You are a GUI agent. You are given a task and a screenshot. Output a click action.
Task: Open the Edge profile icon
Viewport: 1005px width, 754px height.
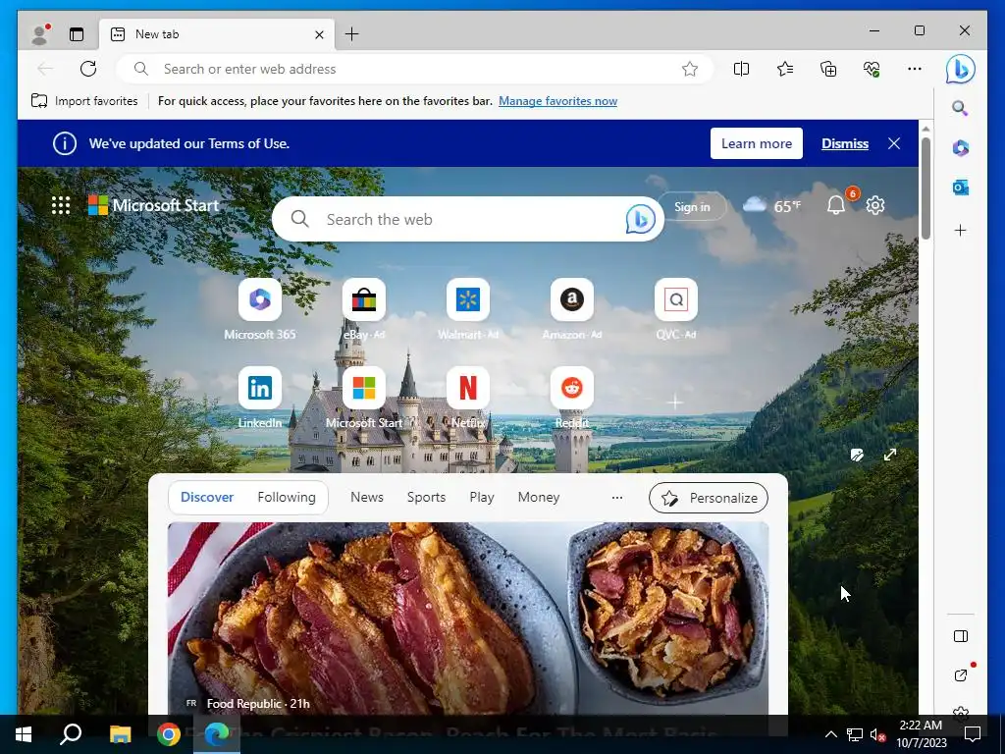pos(39,34)
